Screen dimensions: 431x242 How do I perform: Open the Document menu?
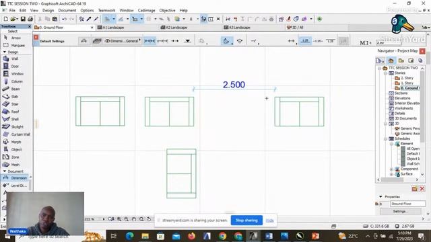coord(67,11)
